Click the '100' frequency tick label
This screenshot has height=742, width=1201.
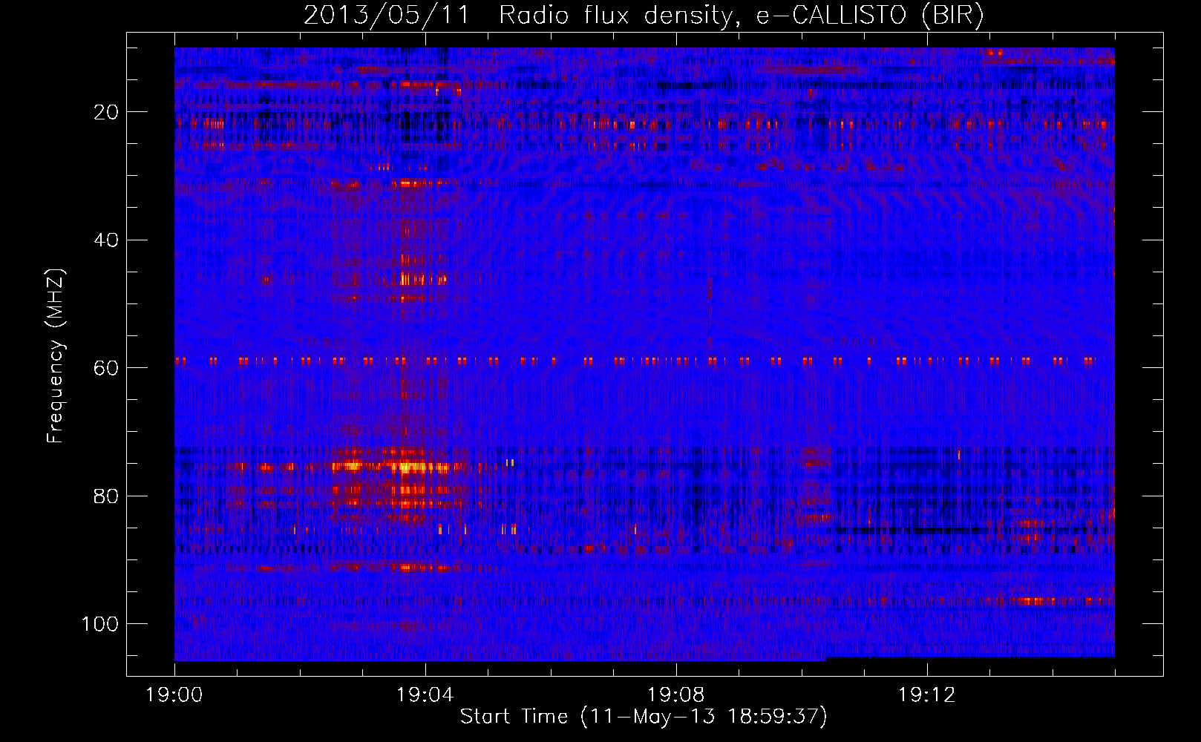[x=100, y=623]
